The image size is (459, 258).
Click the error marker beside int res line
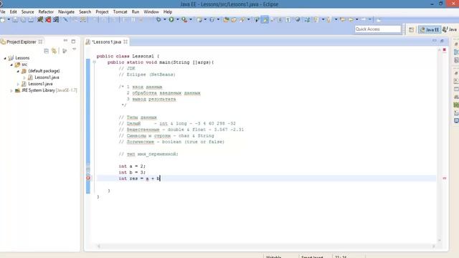click(88, 178)
